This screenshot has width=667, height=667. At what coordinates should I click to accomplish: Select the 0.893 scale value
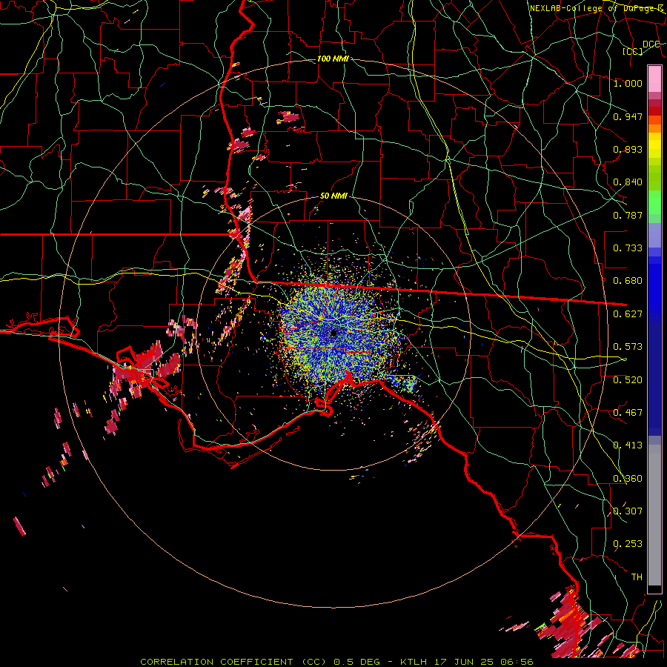pyautogui.click(x=628, y=149)
